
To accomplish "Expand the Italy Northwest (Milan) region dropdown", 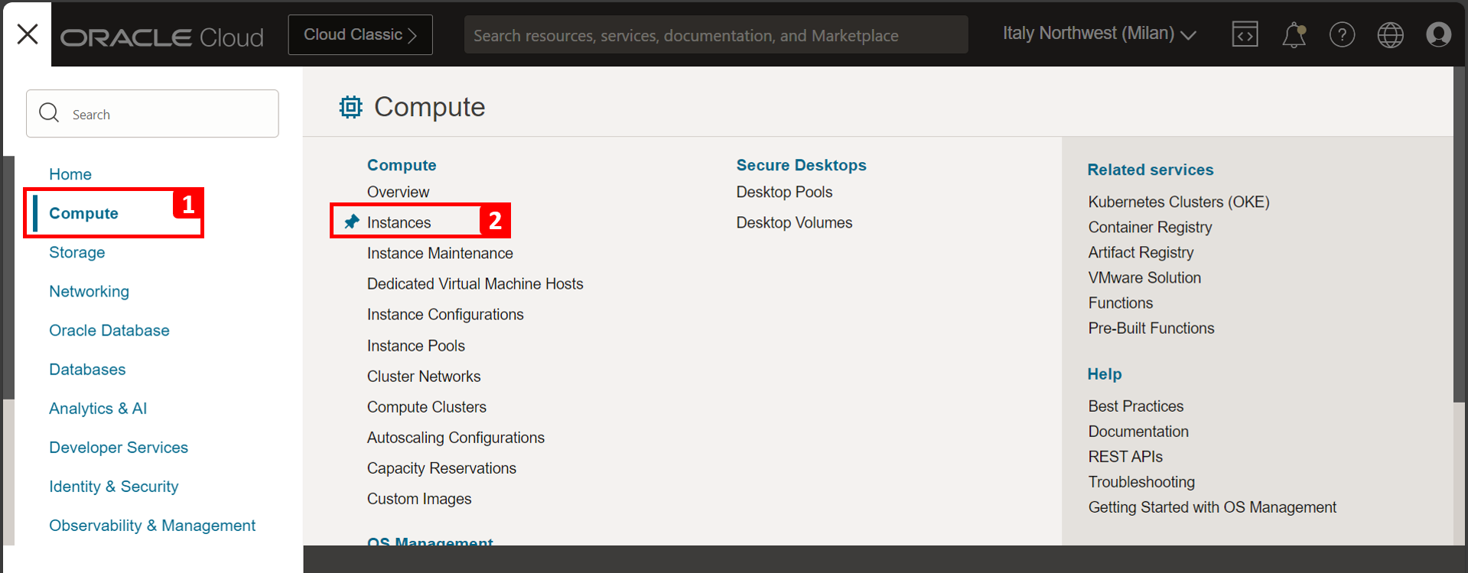I will 1099,34.
